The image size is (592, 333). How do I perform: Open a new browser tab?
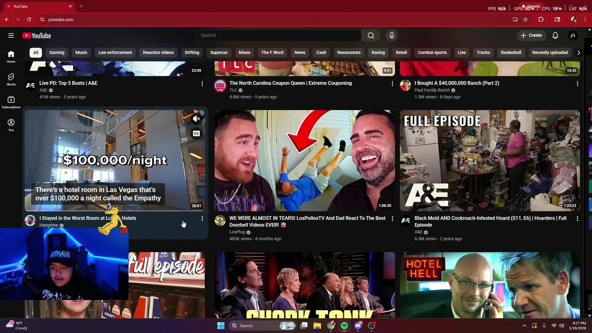81,6
